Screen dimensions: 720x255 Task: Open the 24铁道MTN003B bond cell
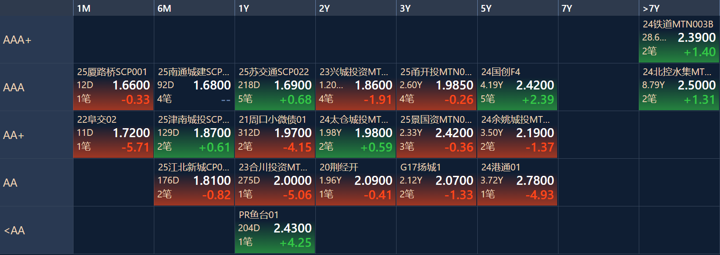pos(678,40)
